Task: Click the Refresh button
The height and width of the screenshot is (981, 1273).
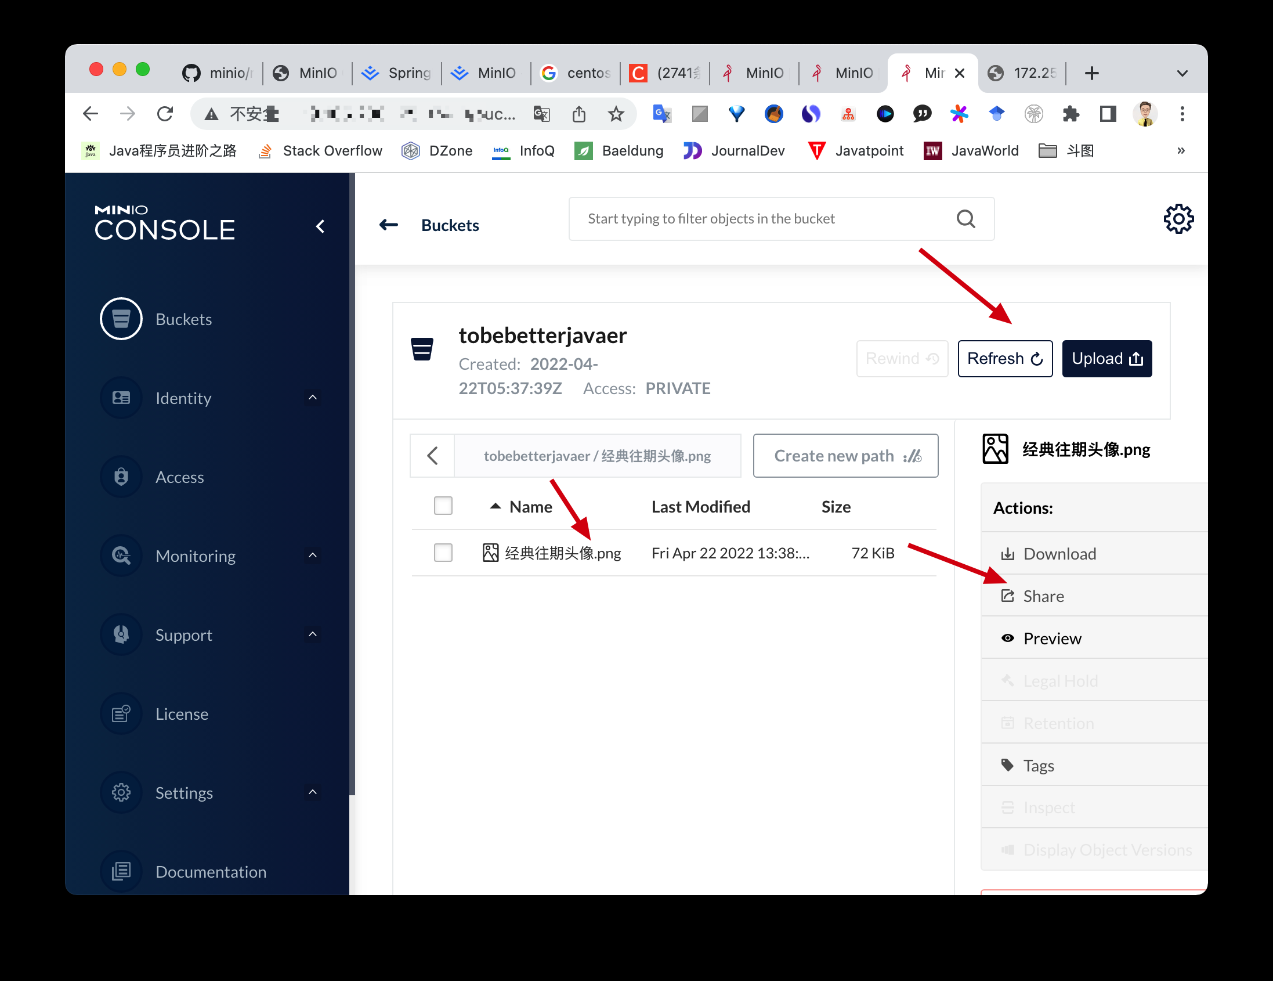Action: click(x=1004, y=358)
